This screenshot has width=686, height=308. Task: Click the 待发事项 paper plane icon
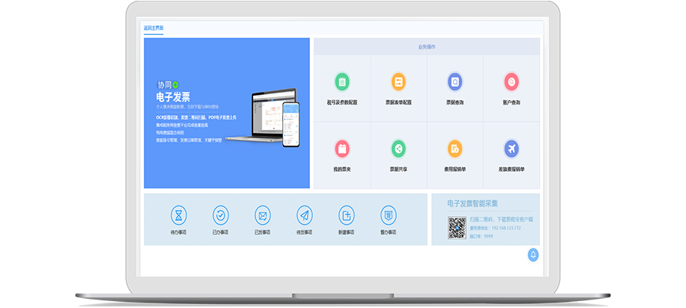coord(305,215)
